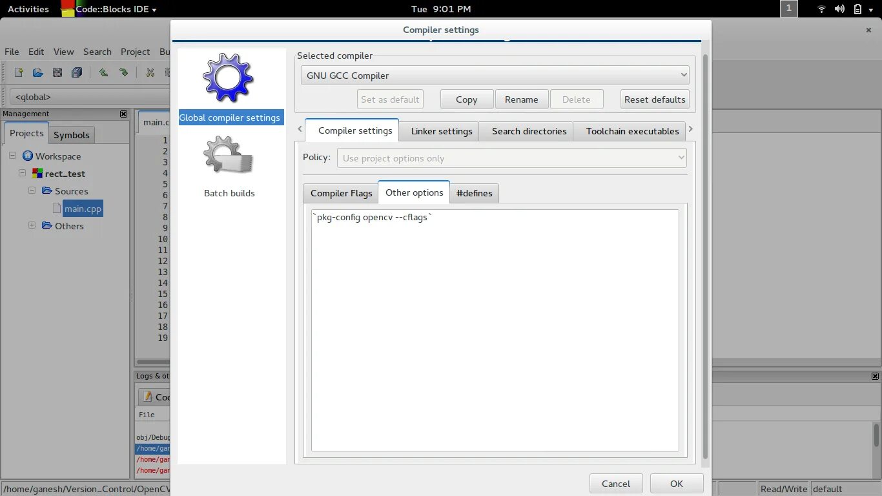The height and width of the screenshot is (496, 882).
Task: Click Sources folder icon
Action: click(47, 191)
